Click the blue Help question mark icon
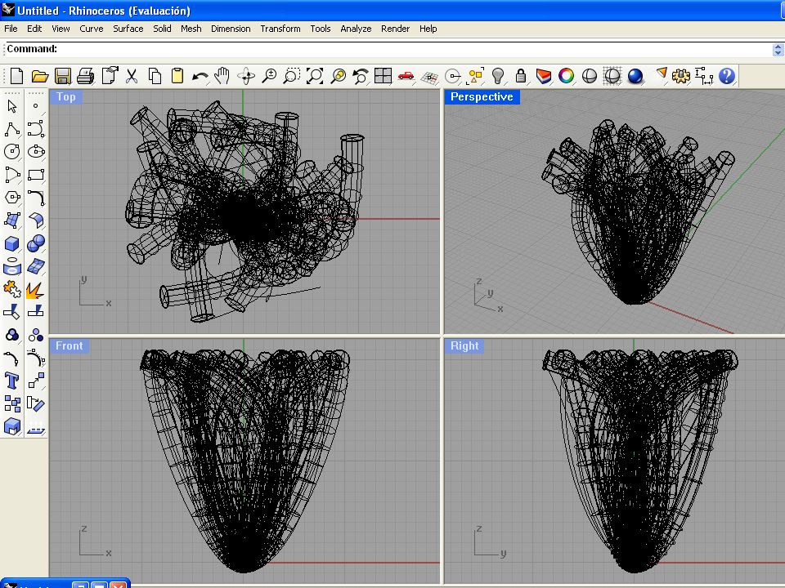 [x=726, y=76]
